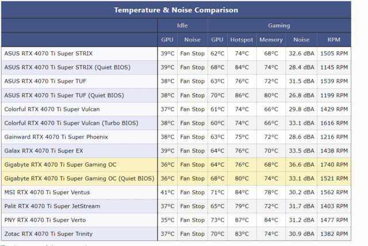The height and width of the screenshot is (246, 368).
Task: Click the 36.6 dBA noise value
Action: 301,164
